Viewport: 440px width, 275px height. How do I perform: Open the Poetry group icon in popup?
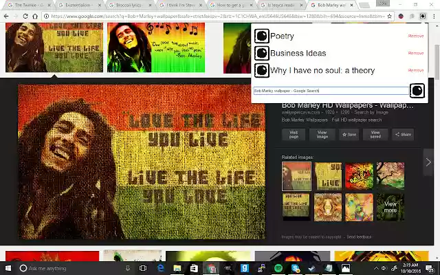coord(261,36)
